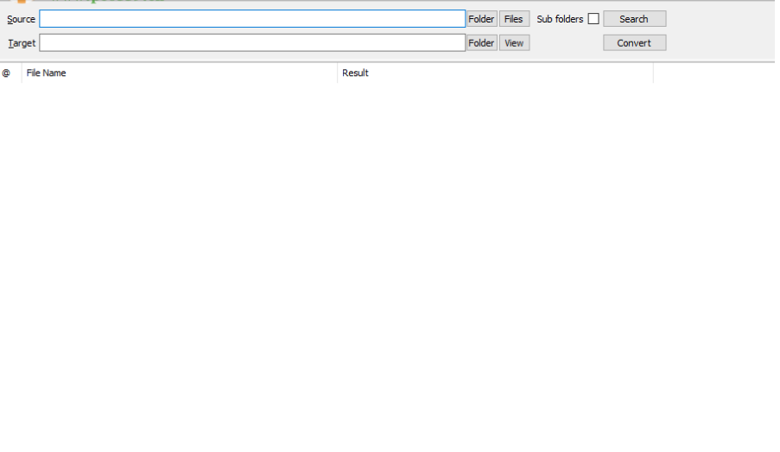The height and width of the screenshot is (452, 780).
Task: Open Folder browser for Source
Action: point(481,19)
